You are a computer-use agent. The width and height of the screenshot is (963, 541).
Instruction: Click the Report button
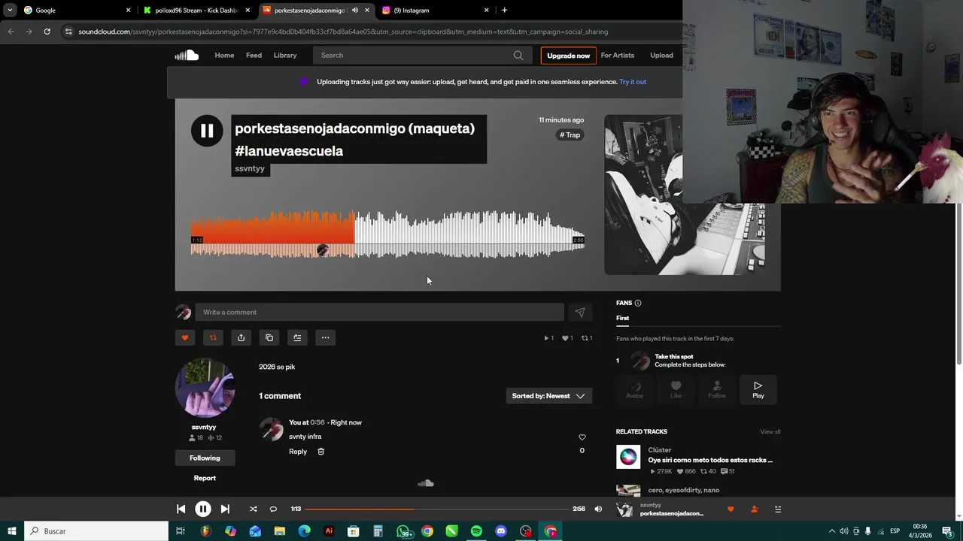(x=205, y=478)
